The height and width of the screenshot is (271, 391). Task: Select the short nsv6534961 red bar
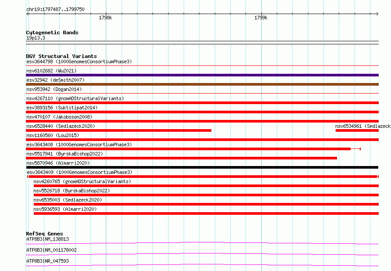357,130
